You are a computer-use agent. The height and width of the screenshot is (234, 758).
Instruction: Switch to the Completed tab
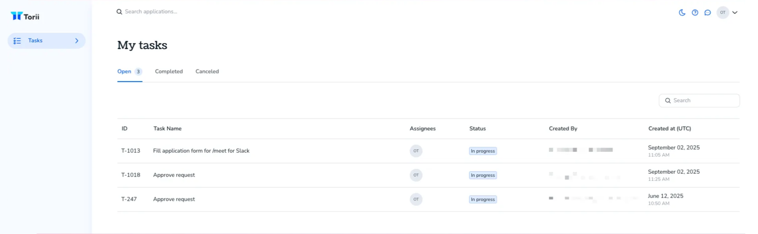point(169,71)
